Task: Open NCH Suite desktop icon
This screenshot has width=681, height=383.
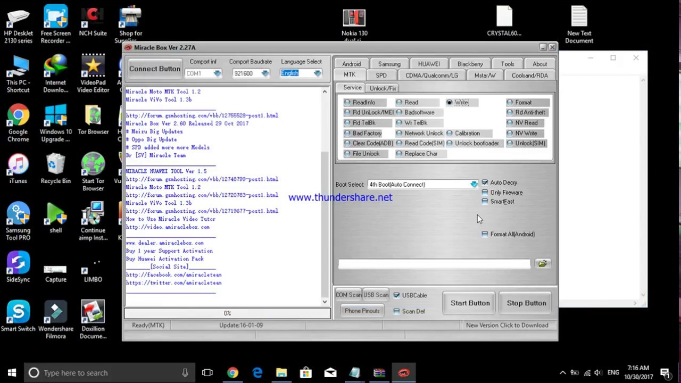Action: pyautogui.click(x=93, y=21)
